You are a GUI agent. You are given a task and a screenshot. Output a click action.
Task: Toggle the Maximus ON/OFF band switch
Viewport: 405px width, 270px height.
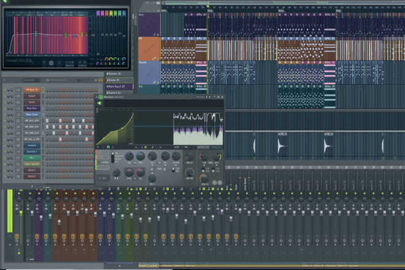(x=112, y=157)
